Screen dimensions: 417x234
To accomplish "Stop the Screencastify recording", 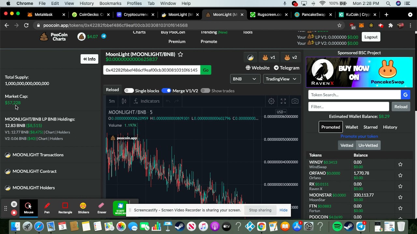I will [14, 213].
